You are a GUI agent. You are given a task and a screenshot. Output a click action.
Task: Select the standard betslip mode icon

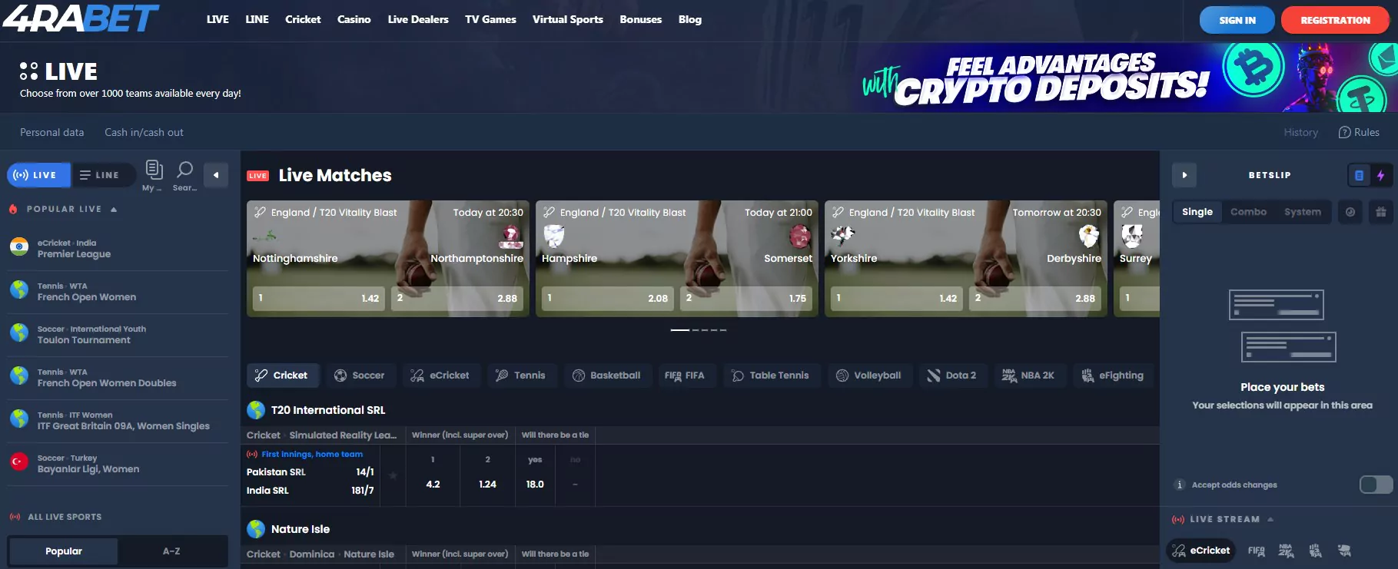coord(1359,175)
